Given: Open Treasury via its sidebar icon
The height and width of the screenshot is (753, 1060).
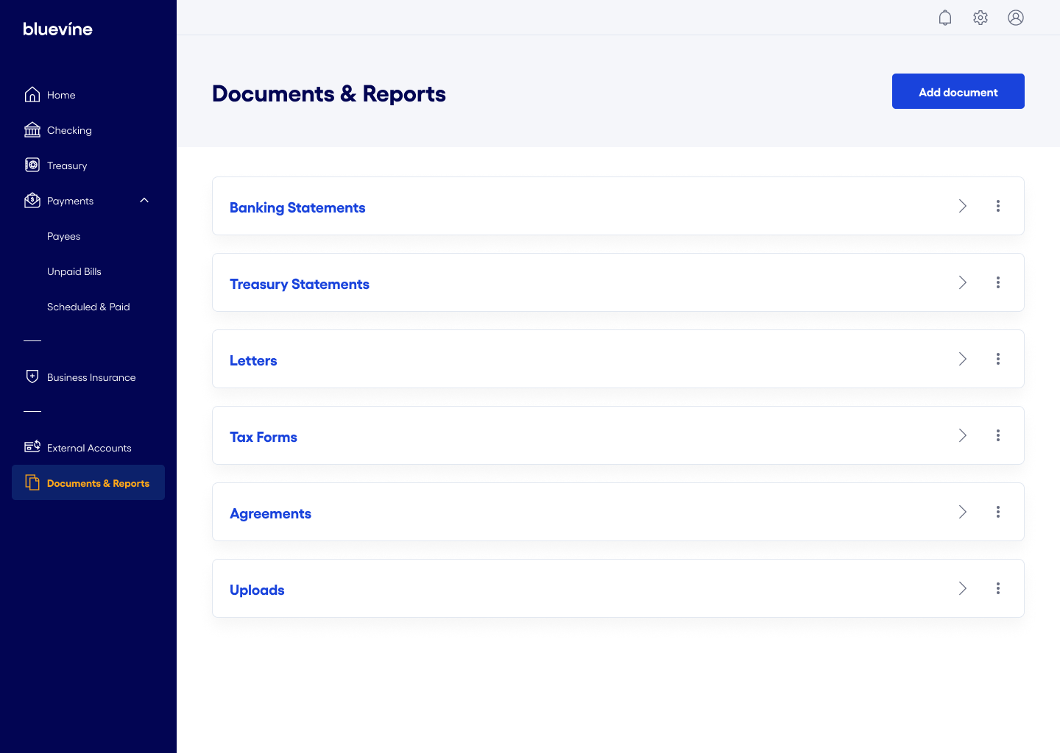Looking at the screenshot, I should pyautogui.click(x=32, y=165).
